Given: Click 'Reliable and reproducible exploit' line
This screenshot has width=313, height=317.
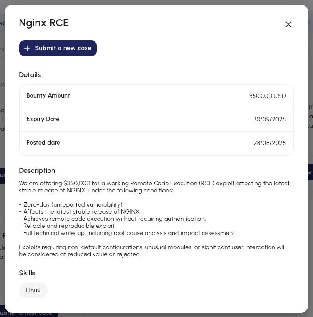Looking at the screenshot, I should point(67,226).
